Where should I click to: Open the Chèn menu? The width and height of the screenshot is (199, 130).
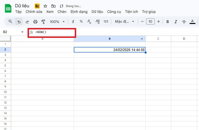pyautogui.click(x=62, y=12)
